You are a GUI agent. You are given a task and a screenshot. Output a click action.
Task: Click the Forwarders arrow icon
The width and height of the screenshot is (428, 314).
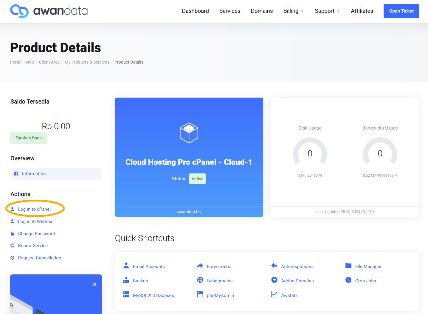pyautogui.click(x=200, y=266)
